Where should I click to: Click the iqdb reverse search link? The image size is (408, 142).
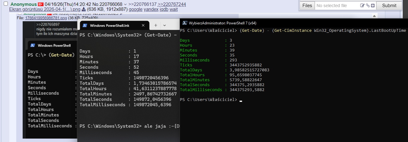point(164,9)
